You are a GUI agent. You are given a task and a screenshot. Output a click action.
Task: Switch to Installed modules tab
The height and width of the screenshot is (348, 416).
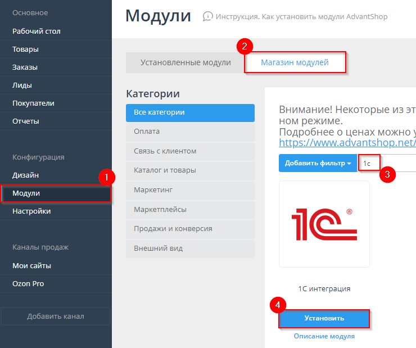click(x=186, y=62)
